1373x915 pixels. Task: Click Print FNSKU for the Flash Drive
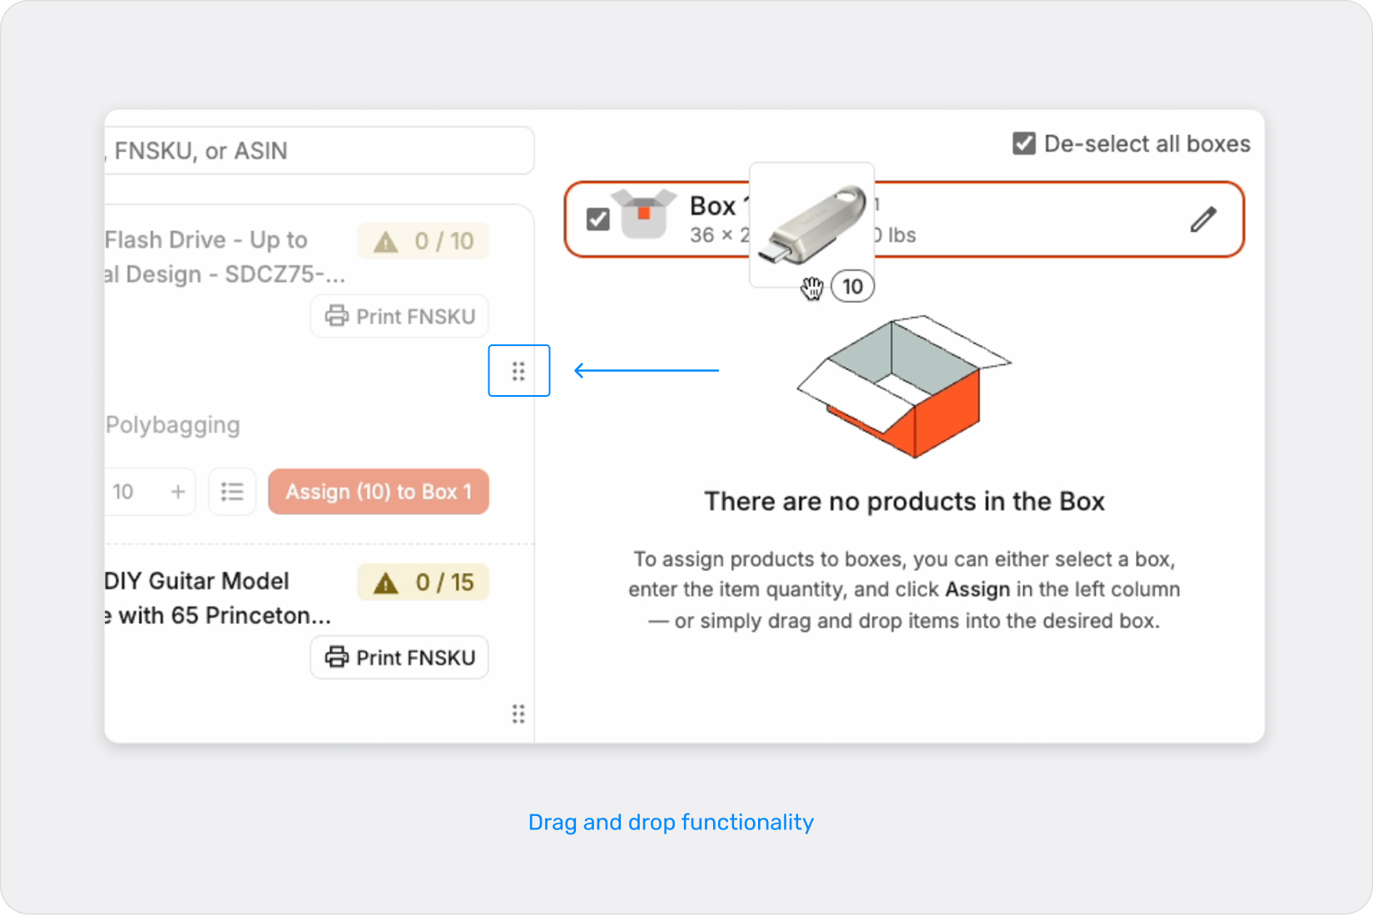coord(399,317)
